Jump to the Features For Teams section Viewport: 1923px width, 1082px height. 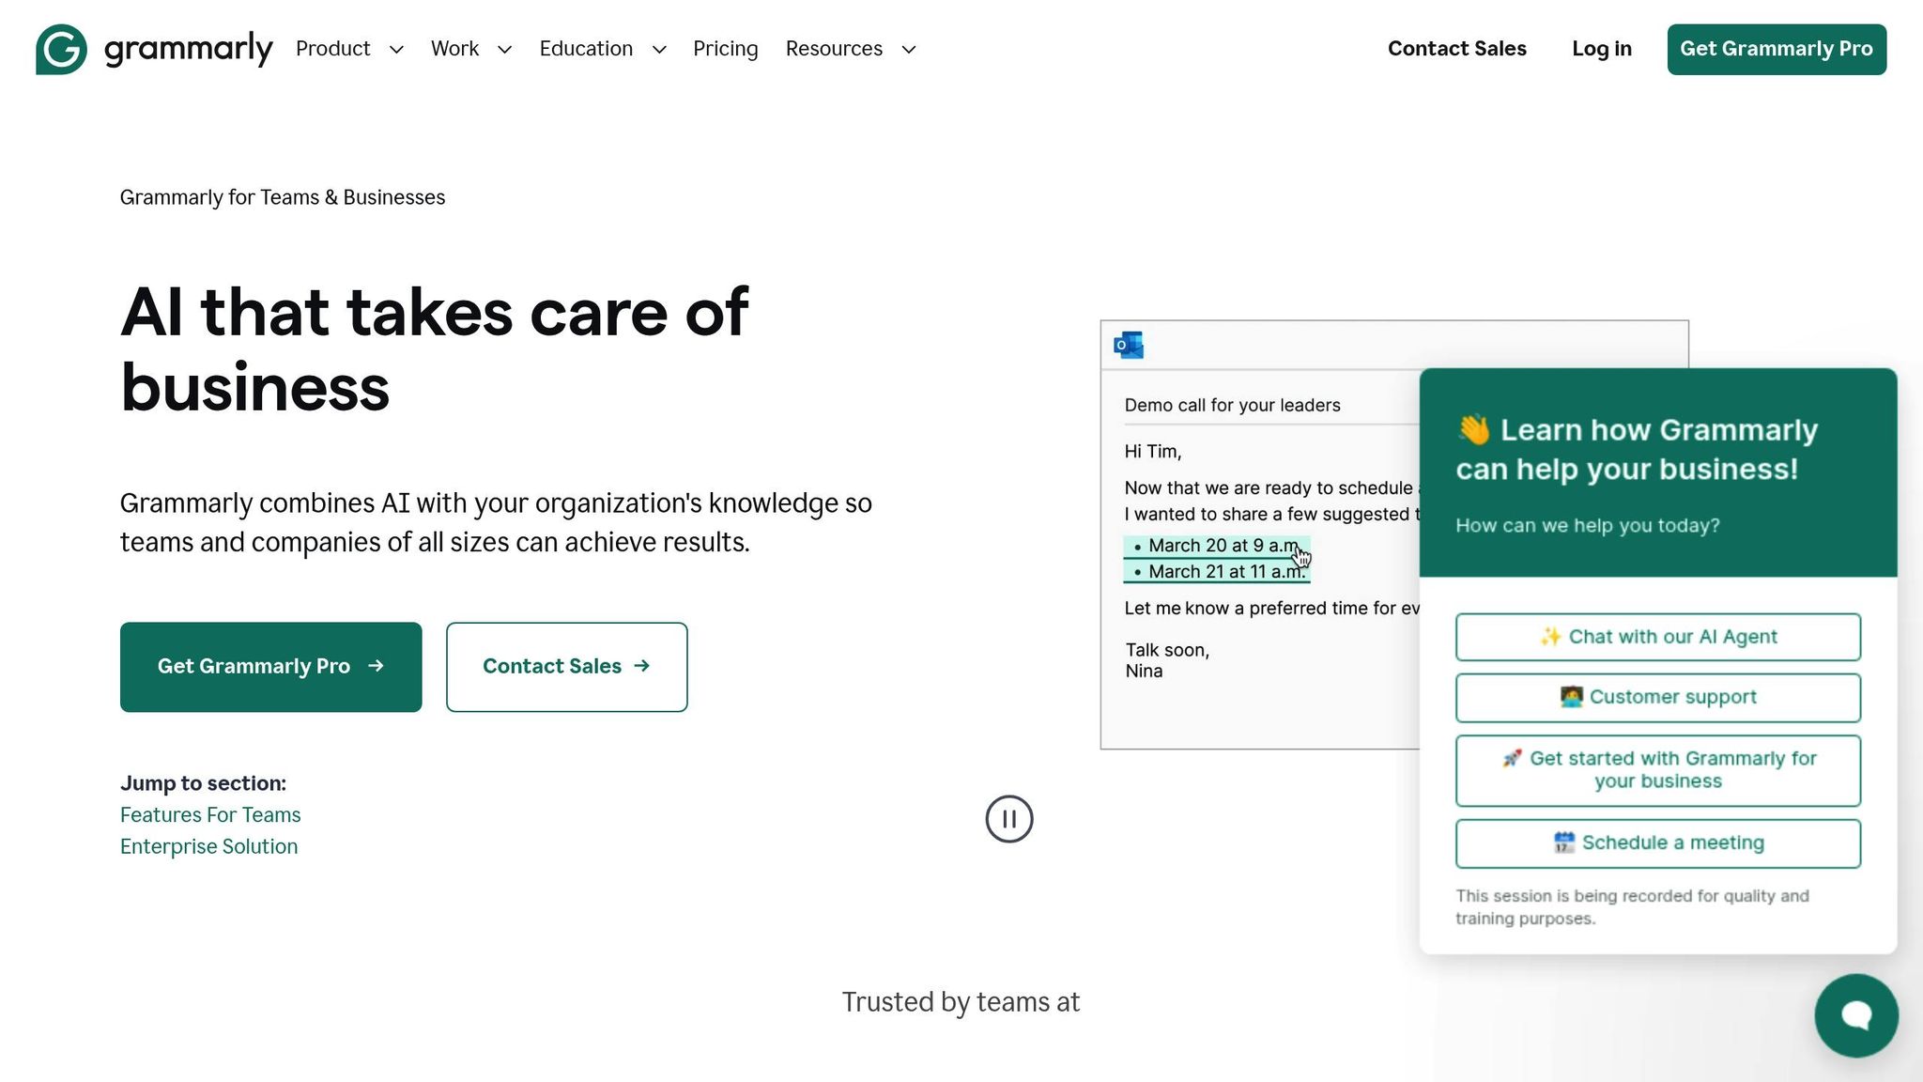(210, 814)
